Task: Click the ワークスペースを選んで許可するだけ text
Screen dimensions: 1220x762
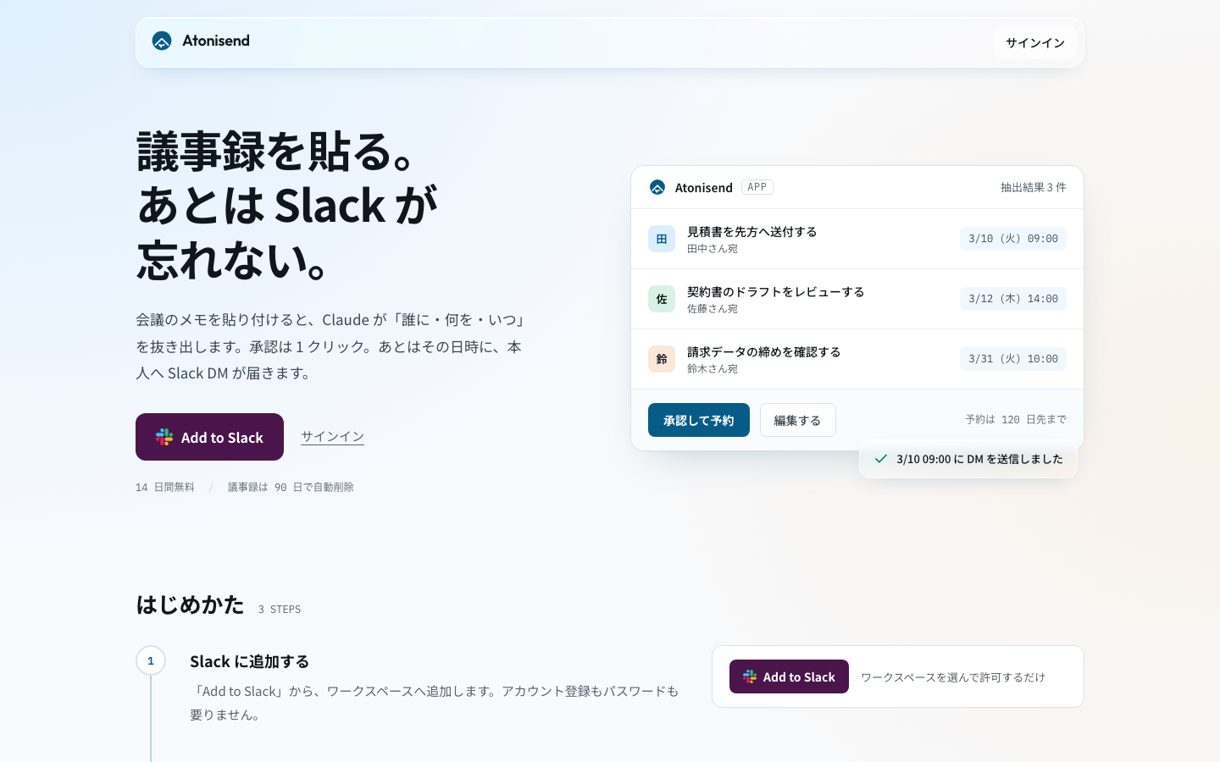Action: 953,677
